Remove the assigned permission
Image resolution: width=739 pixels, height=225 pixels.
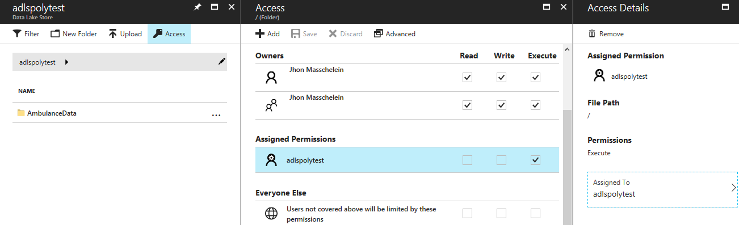tap(606, 34)
